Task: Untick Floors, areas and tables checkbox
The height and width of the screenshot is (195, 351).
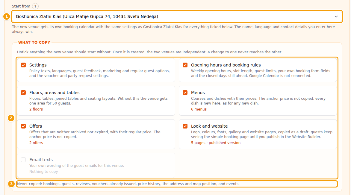Action: coord(23,93)
